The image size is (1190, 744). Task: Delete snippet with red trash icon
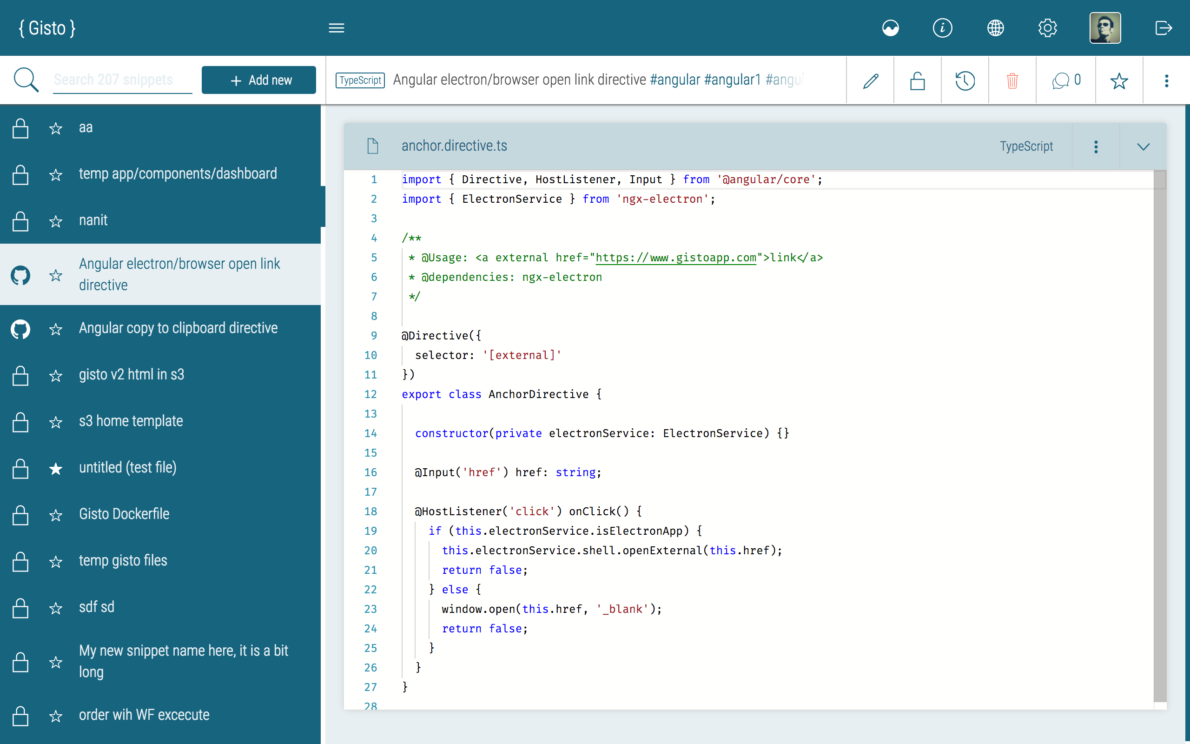click(1012, 80)
